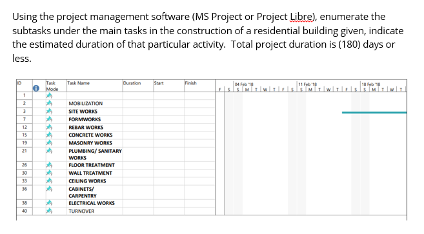Image resolution: width=424 pixels, height=234 pixels.
Task: Click task mode pin icon in TURNOVER row
Action: (x=49, y=211)
